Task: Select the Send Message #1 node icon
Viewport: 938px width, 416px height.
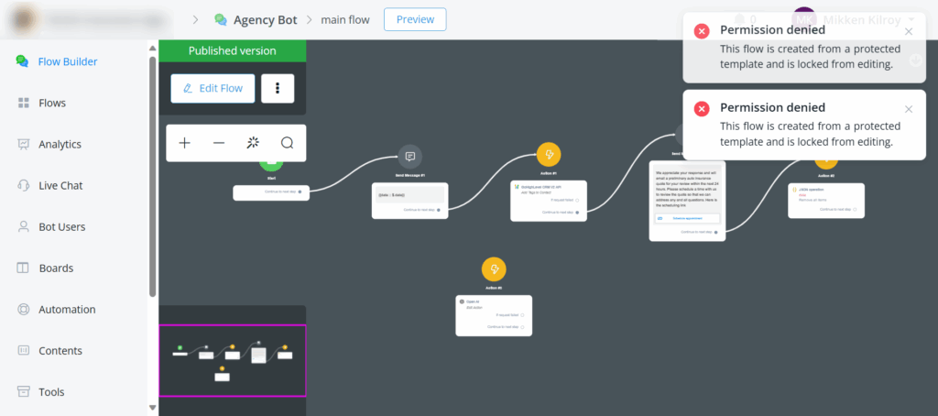Action: 410,156
